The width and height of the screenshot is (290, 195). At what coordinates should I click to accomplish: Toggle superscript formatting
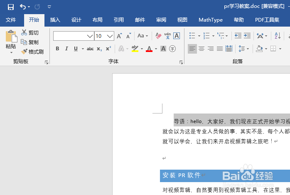pos(108,49)
